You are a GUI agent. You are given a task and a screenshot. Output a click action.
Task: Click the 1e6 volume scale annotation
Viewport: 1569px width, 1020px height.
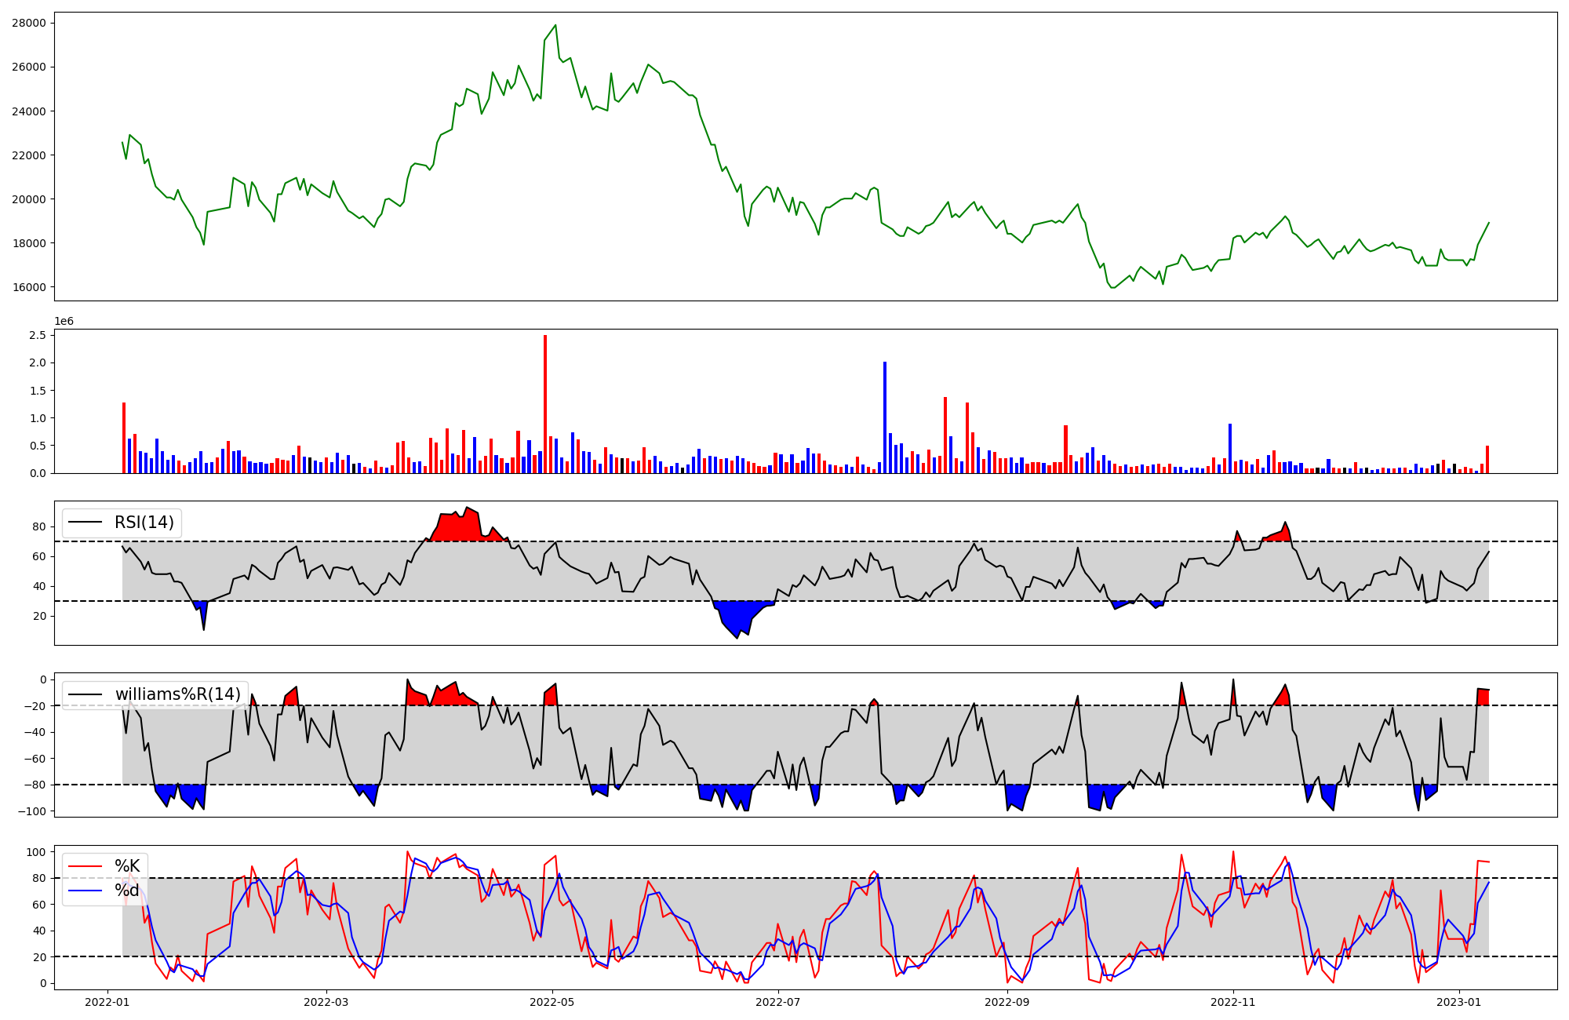point(64,321)
